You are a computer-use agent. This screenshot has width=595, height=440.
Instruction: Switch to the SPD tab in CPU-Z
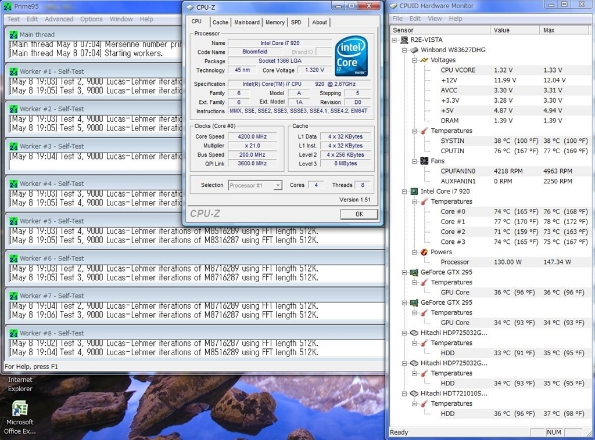coord(296,23)
